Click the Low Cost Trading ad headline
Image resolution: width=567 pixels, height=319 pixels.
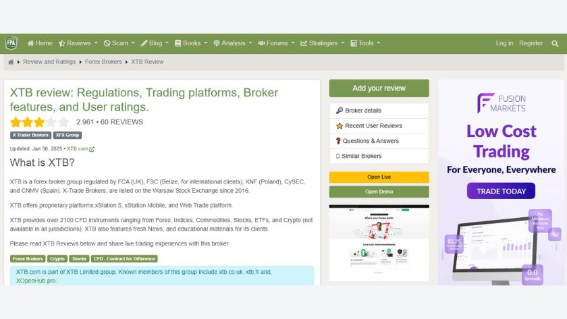coord(501,141)
